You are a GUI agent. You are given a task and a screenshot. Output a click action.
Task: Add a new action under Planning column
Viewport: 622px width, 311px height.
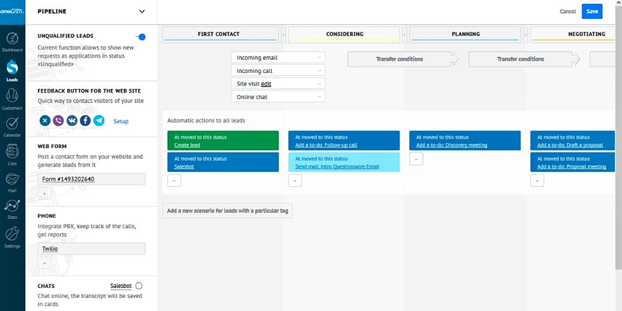coord(416,159)
